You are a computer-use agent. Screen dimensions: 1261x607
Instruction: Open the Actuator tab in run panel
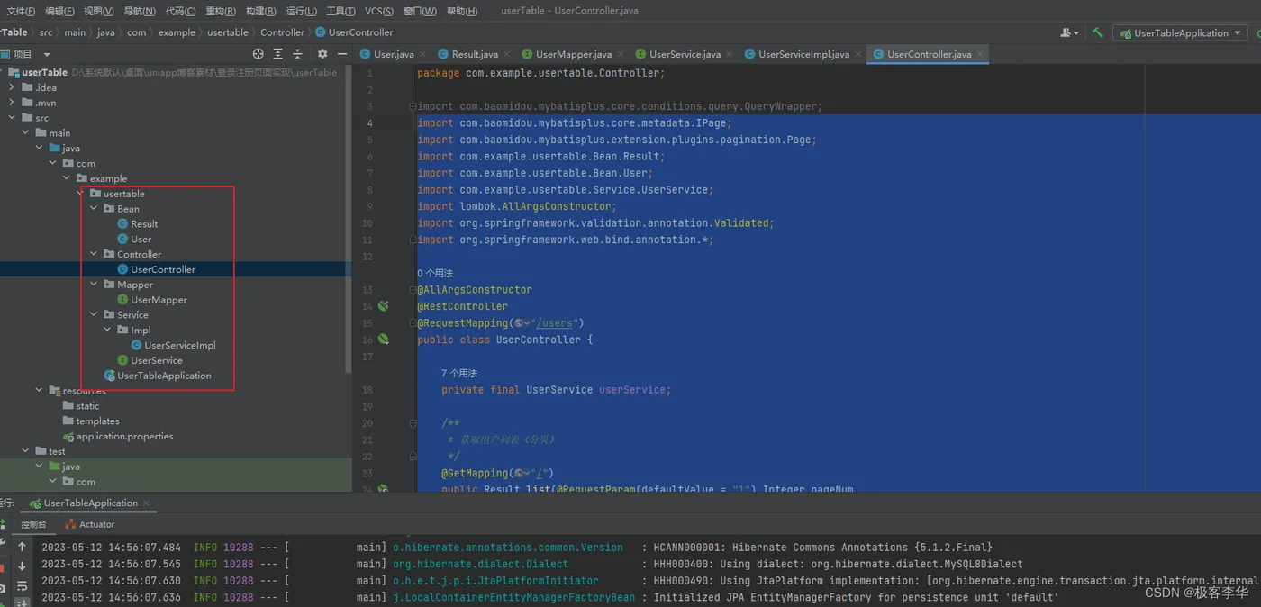point(90,524)
